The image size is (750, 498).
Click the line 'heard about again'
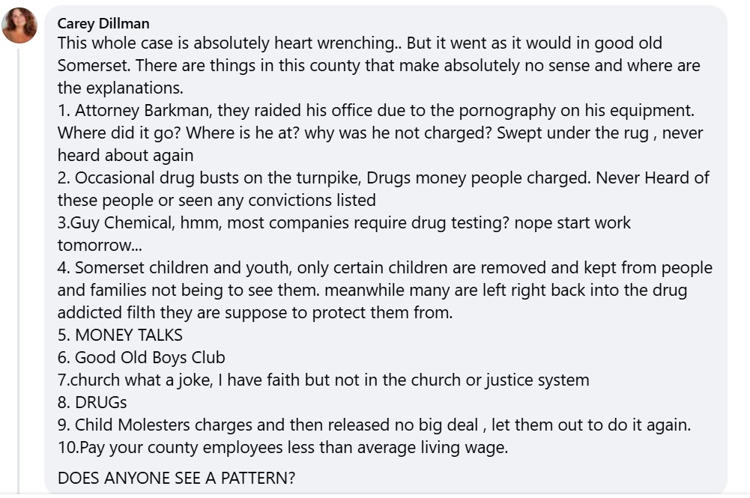point(125,155)
